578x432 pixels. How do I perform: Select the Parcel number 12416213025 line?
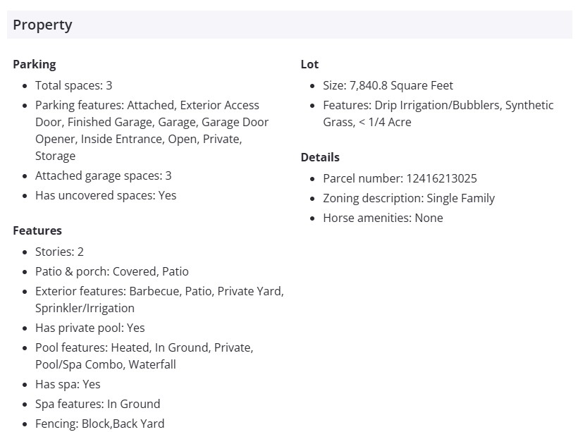tap(400, 178)
